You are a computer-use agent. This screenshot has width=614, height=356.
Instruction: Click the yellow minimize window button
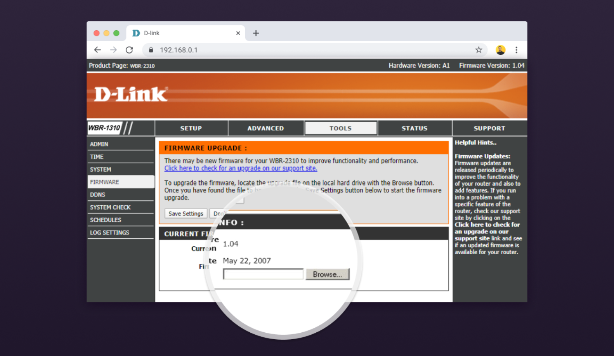(106, 33)
